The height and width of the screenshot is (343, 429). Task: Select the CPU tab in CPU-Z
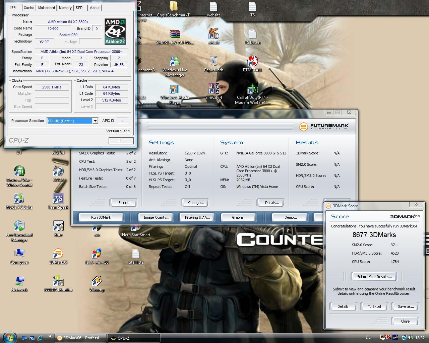click(x=13, y=7)
